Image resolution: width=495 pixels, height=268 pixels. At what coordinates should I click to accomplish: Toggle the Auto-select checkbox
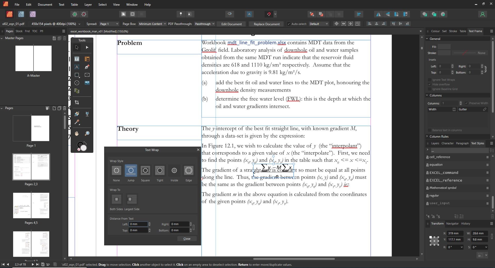(288, 24)
